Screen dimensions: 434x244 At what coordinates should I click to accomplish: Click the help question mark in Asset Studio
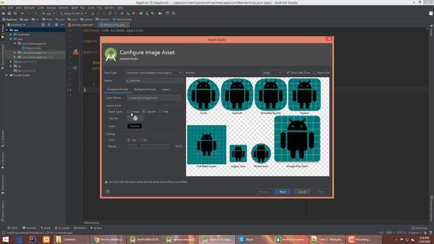click(108, 191)
